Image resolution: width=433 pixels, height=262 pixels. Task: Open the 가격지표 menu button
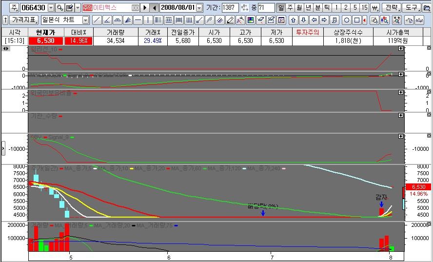coord(24,20)
